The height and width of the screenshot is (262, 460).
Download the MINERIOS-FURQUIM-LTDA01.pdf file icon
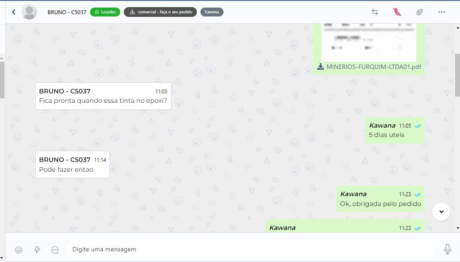(x=321, y=67)
